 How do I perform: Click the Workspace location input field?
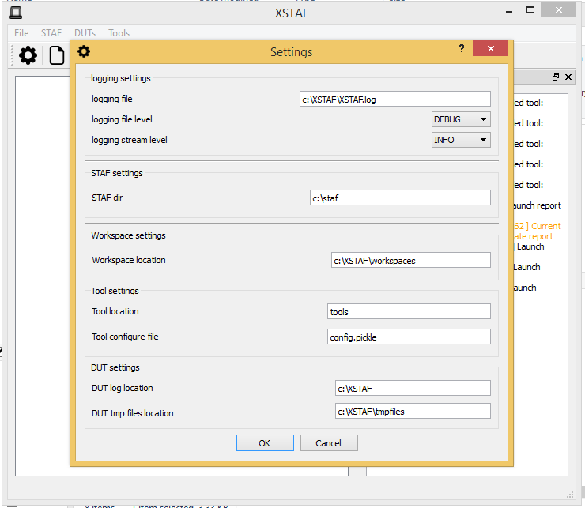click(411, 260)
